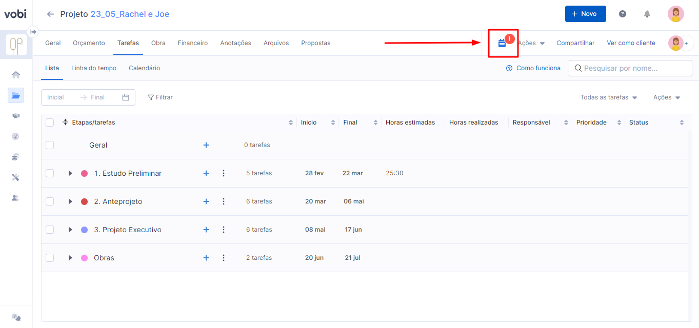
Task: Add a task to 3. Projeto Executivo
Action: point(206,230)
